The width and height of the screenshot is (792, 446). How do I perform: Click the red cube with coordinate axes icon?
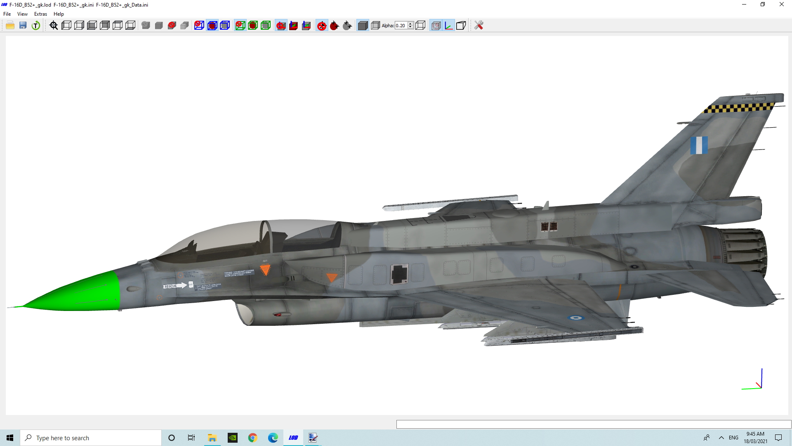[x=294, y=26]
